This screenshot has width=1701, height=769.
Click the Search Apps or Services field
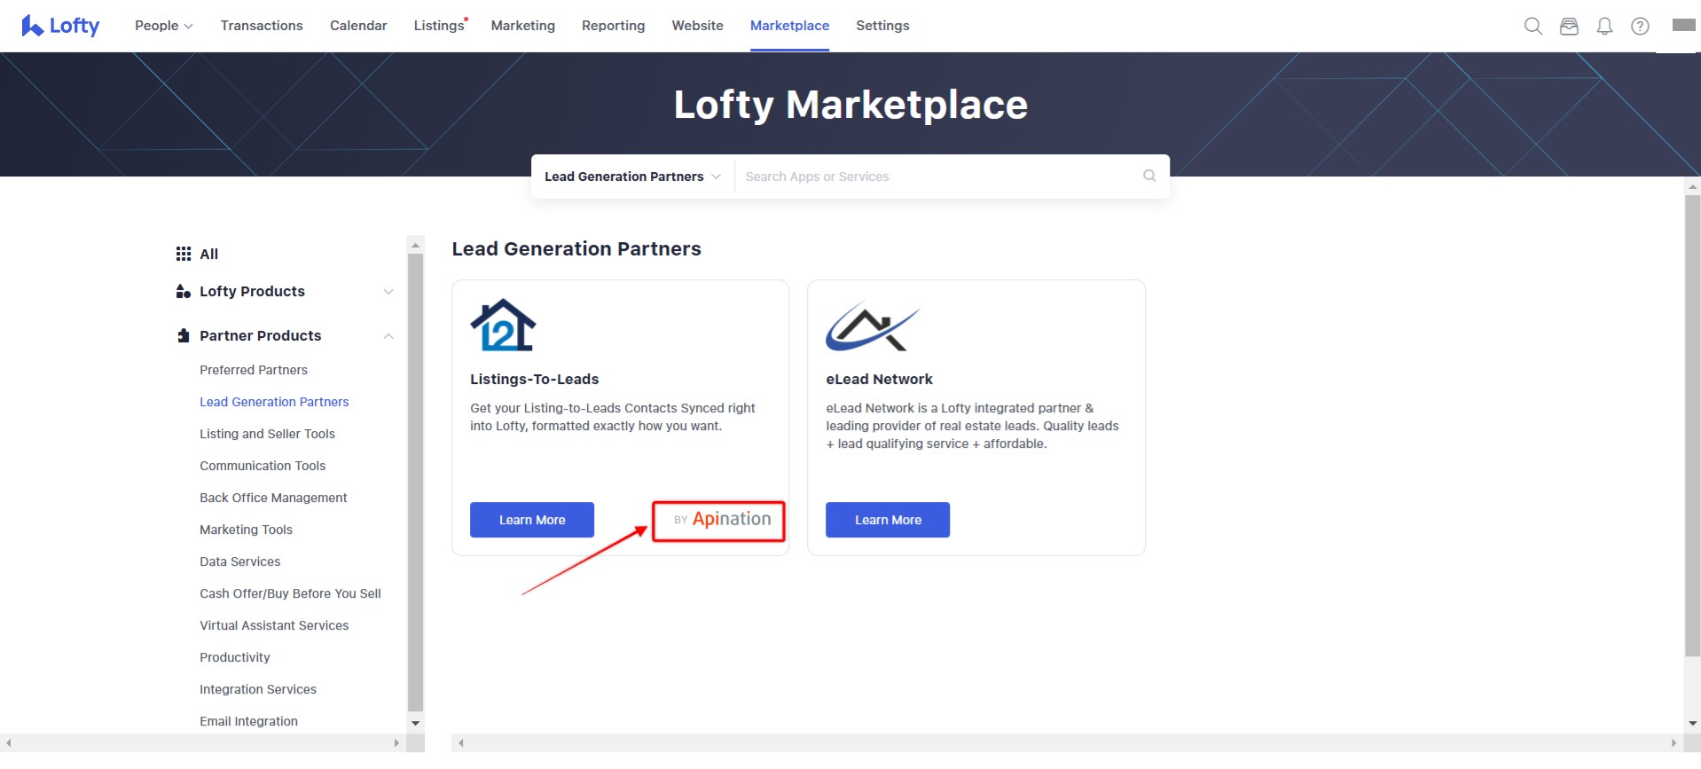[x=940, y=177]
